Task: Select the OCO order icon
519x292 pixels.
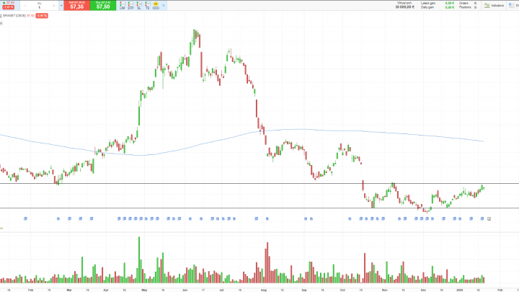Action: click(156, 5)
